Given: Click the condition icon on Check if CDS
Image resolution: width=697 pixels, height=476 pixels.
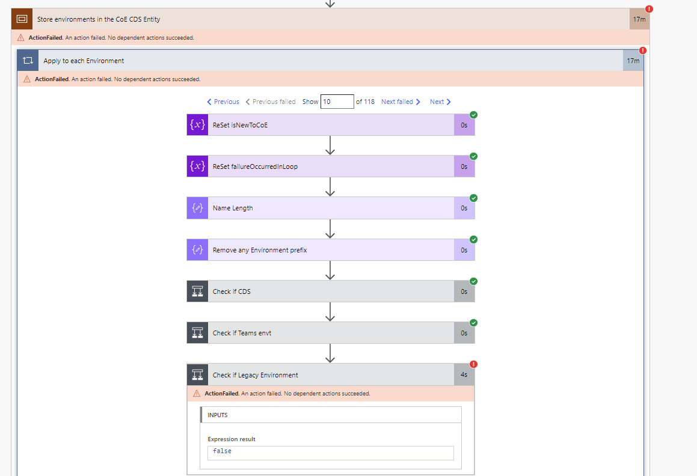Looking at the screenshot, I should coord(197,291).
